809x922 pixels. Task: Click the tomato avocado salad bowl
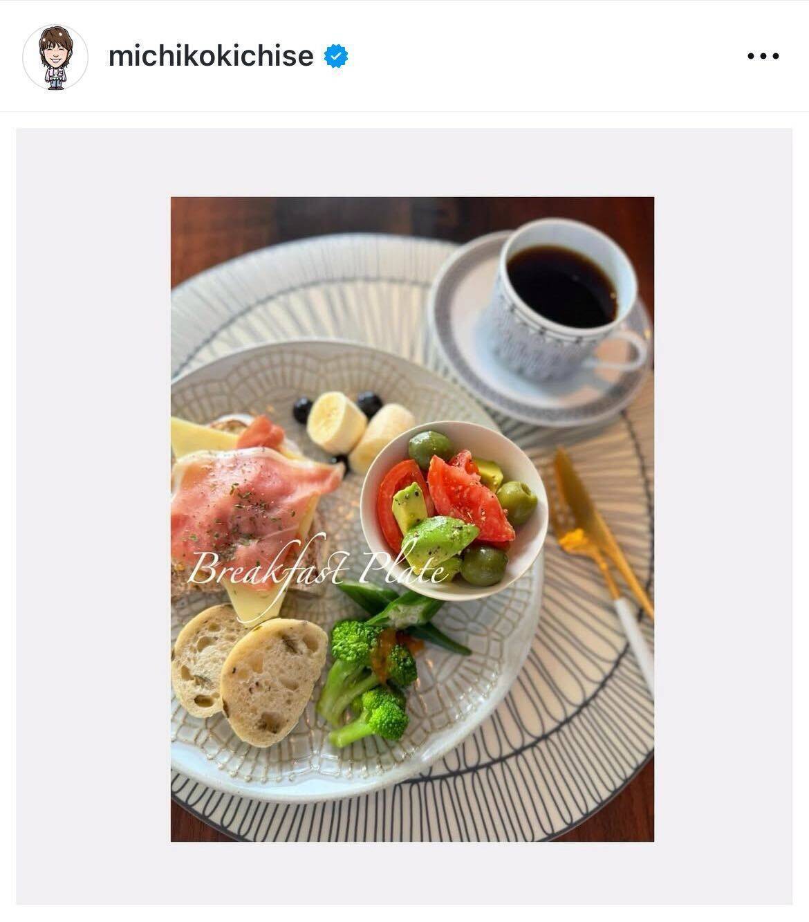point(454,510)
